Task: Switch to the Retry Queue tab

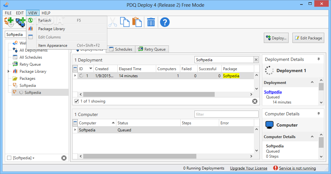Action: pos(152,49)
